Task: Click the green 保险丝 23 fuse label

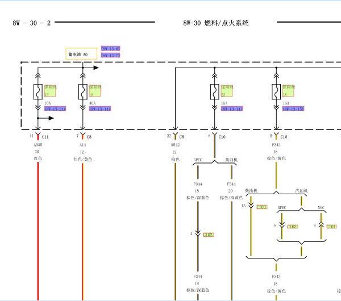Action: (x=227, y=91)
